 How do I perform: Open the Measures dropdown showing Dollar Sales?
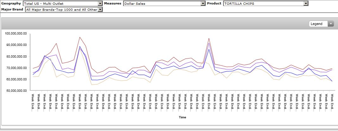click(162, 3)
